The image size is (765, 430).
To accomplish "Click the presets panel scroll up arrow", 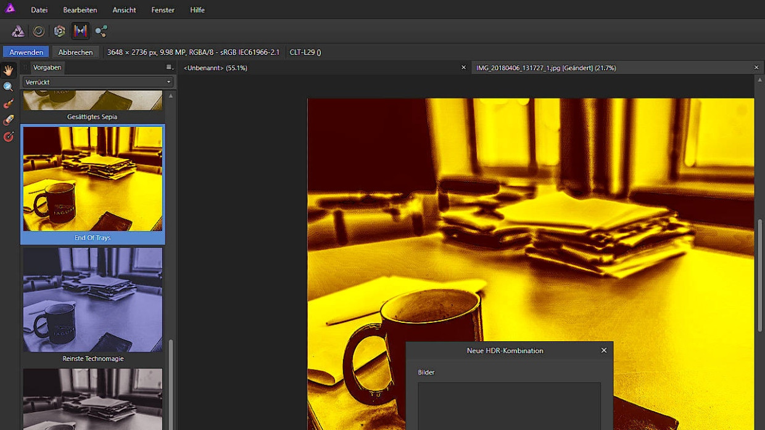I will click(x=171, y=95).
